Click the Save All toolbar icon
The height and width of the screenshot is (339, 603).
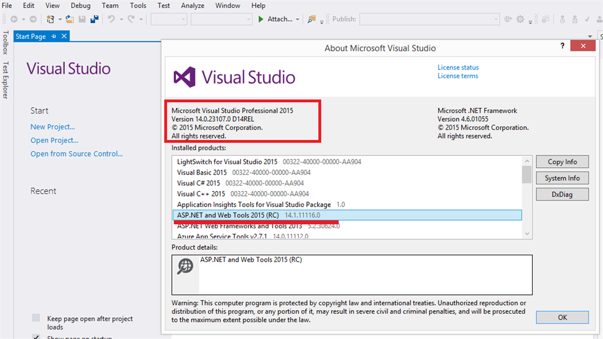(94, 19)
